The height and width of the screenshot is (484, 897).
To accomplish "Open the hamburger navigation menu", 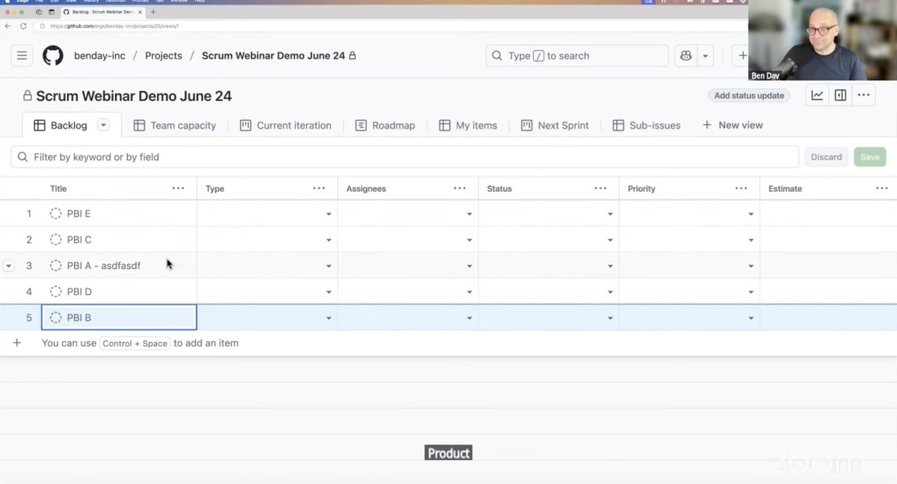I will pyautogui.click(x=22, y=55).
